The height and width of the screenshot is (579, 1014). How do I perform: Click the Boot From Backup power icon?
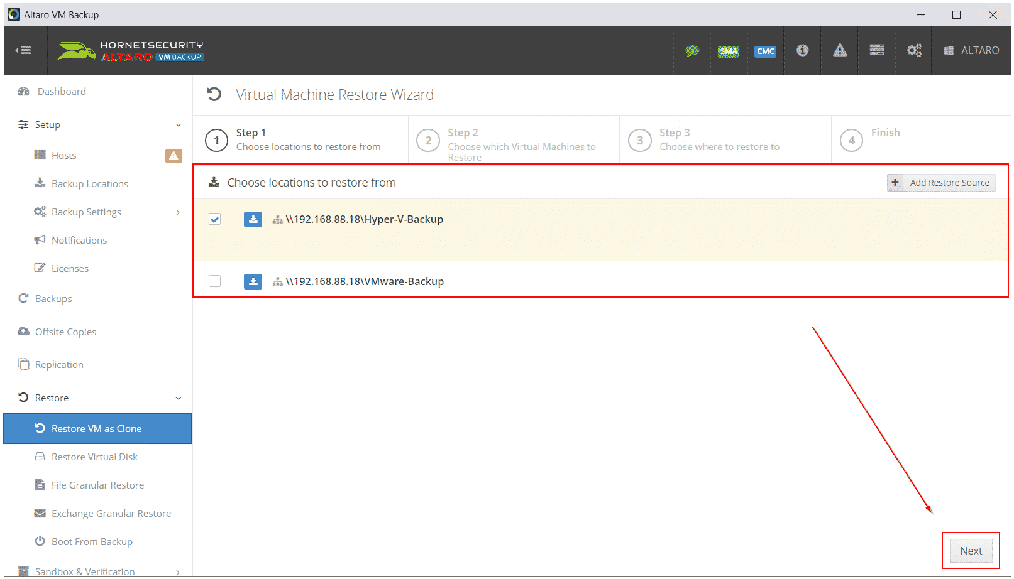(x=40, y=541)
